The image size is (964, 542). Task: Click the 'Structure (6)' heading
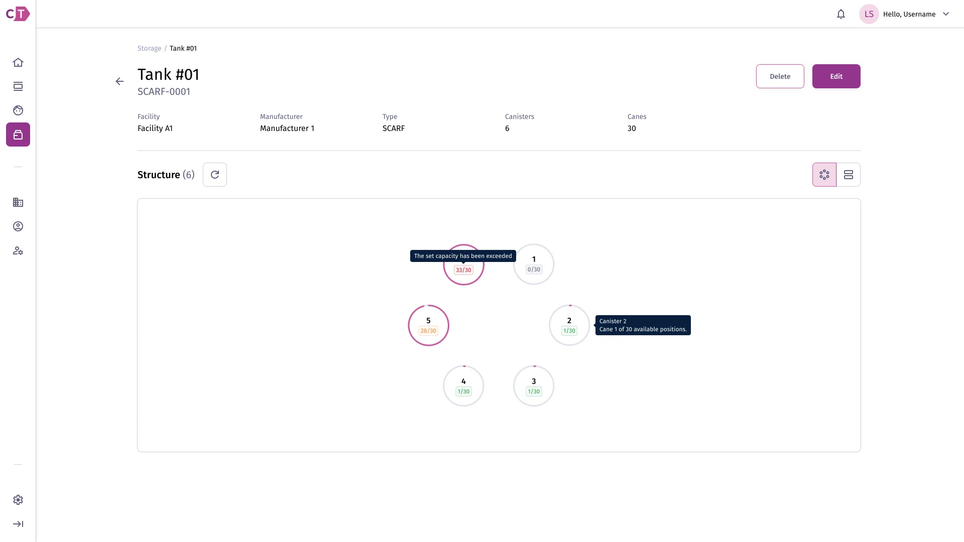pos(166,175)
